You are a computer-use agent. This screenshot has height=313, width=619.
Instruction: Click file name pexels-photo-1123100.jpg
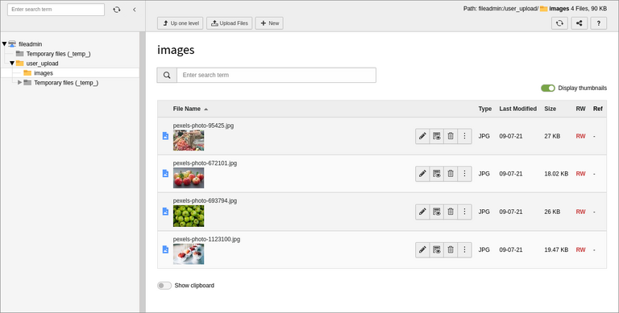[206, 239]
